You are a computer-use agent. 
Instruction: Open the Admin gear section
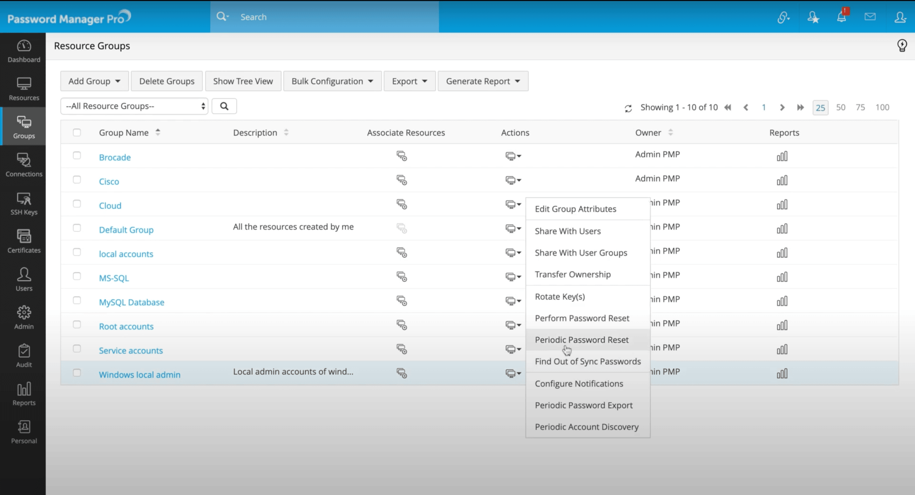coord(24,318)
